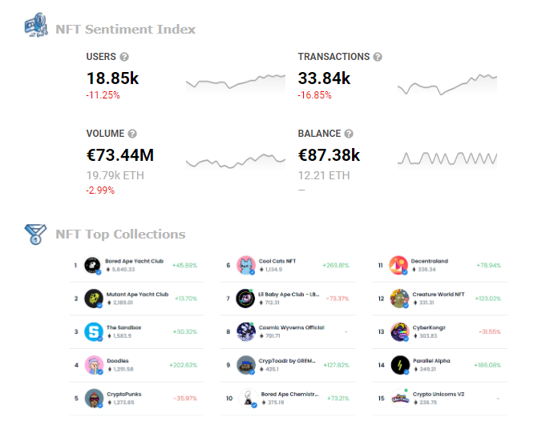The width and height of the screenshot is (554, 429).
Task: Select the Crypto Unicorns V2 thumbnail
Action: coord(400,399)
